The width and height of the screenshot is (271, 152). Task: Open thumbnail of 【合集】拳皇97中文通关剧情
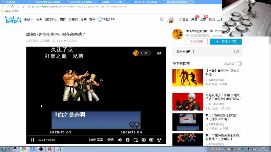tap(188, 78)
